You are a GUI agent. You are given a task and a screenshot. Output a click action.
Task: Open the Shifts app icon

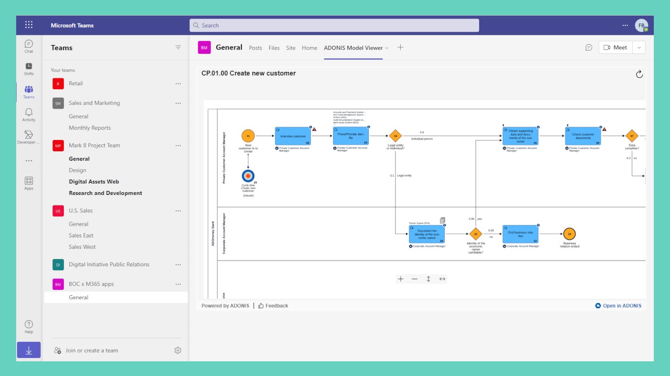click(x=29, y=69)
